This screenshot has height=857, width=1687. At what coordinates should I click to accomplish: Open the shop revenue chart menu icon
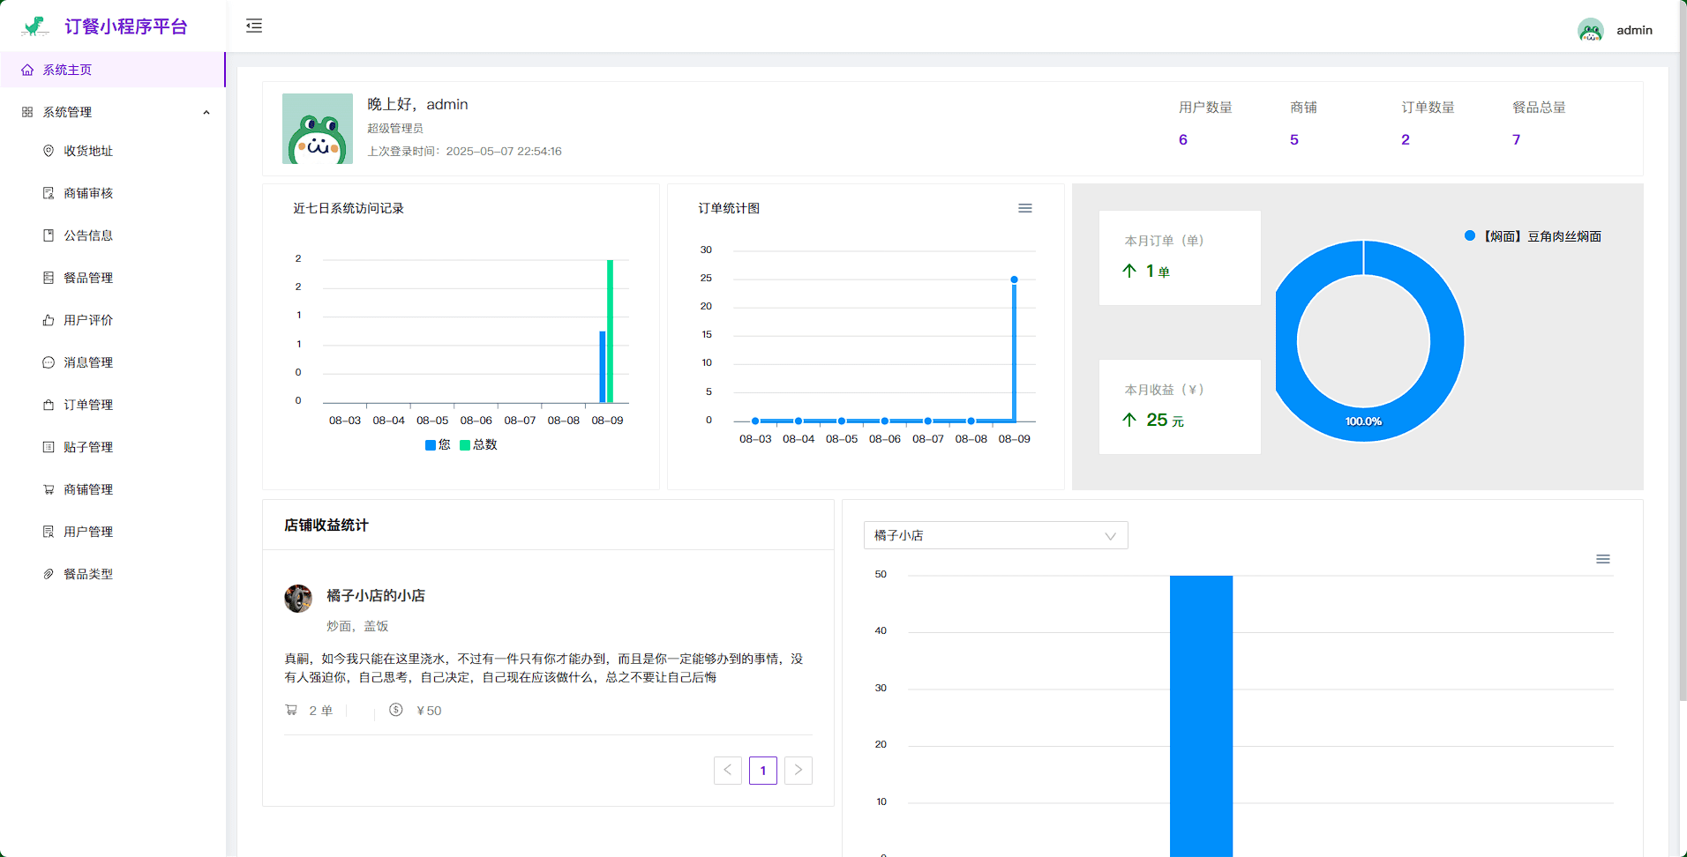(x=1602, y=559)
